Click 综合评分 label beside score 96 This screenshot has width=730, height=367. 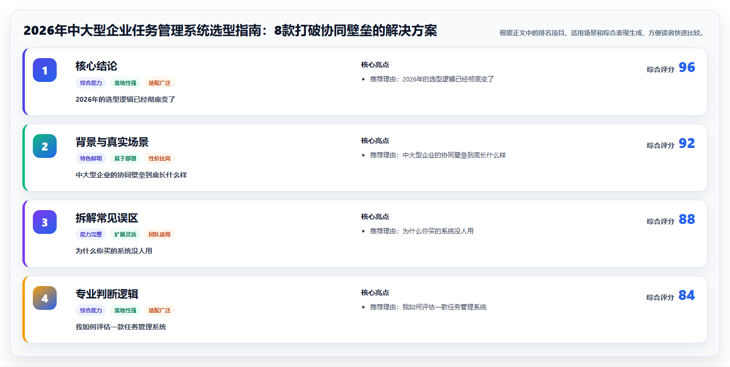coord(660,70)
